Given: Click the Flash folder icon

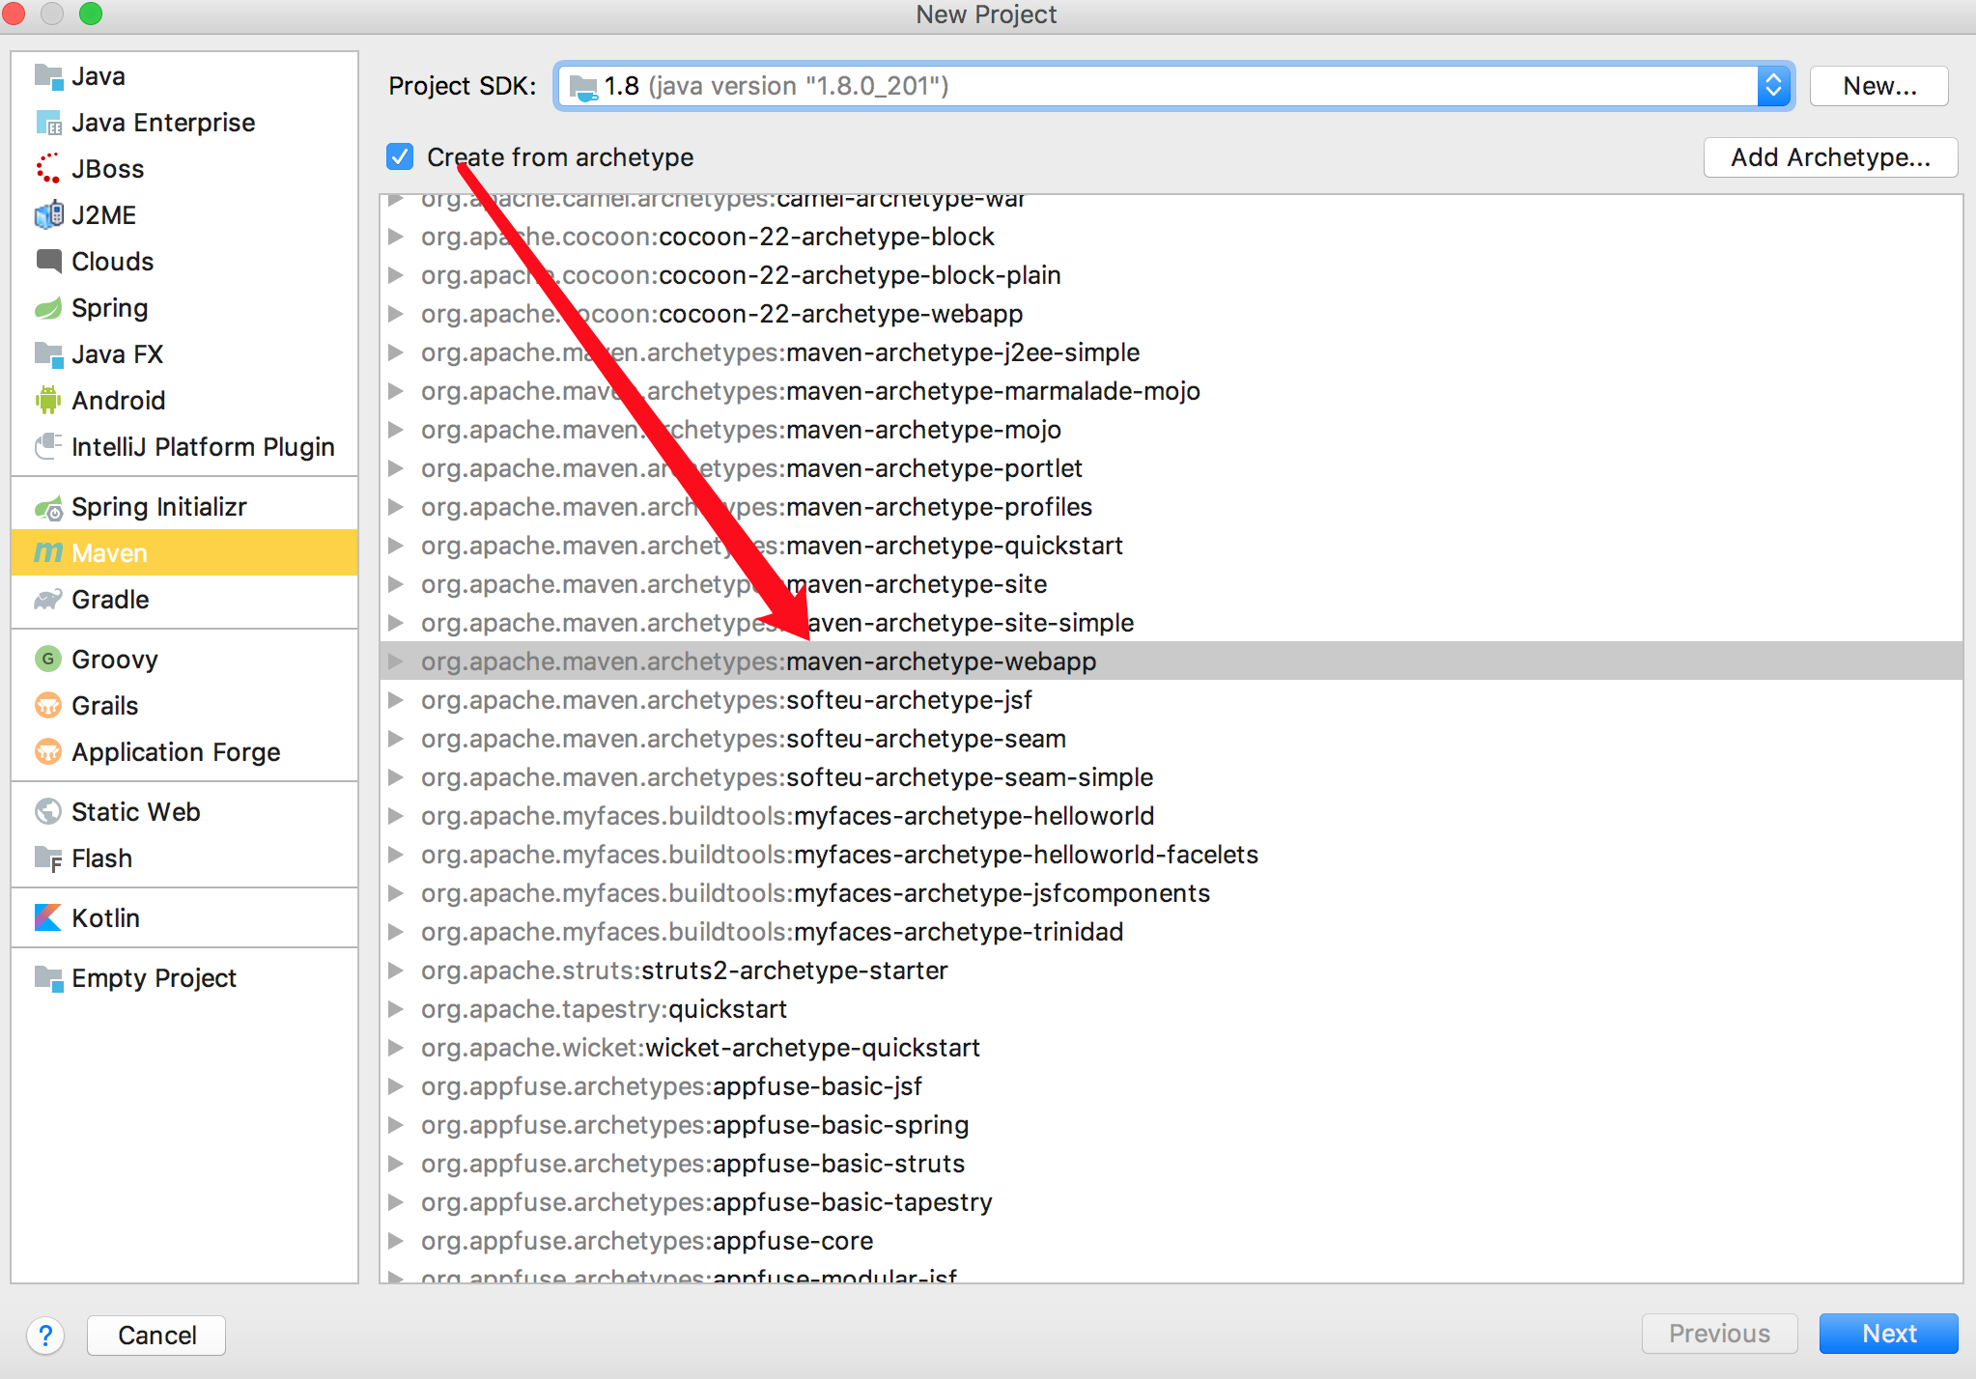Looking at the screenshot, I should coord(48,858).
